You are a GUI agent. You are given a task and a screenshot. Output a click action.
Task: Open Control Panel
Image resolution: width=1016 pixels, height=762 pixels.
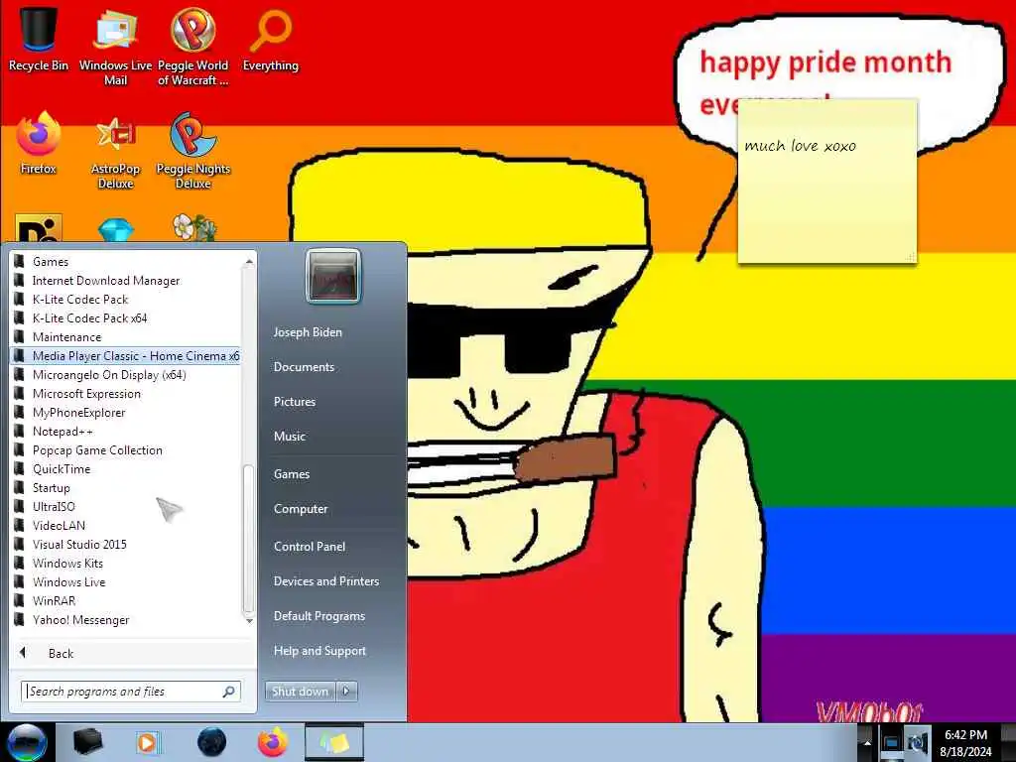pyautogui.click(x=310, y=547)
